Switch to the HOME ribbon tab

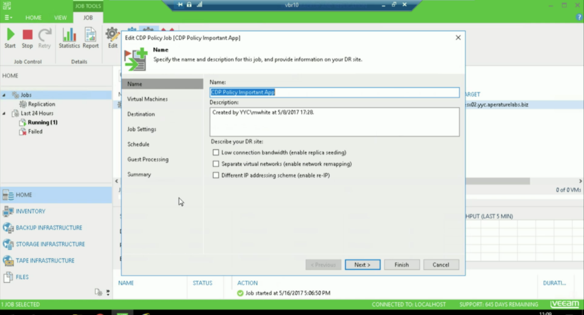[34, 18]
